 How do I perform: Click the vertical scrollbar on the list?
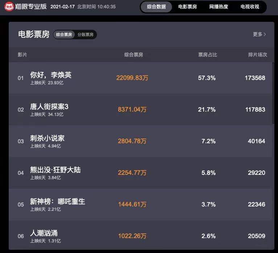274,93
